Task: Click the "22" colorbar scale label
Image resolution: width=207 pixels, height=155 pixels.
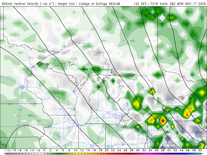Action: click(x=113, y=150)
